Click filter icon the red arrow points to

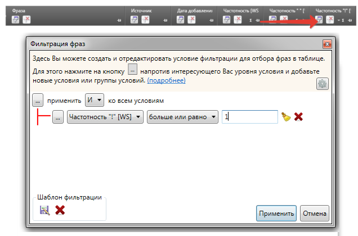[319, 20]
